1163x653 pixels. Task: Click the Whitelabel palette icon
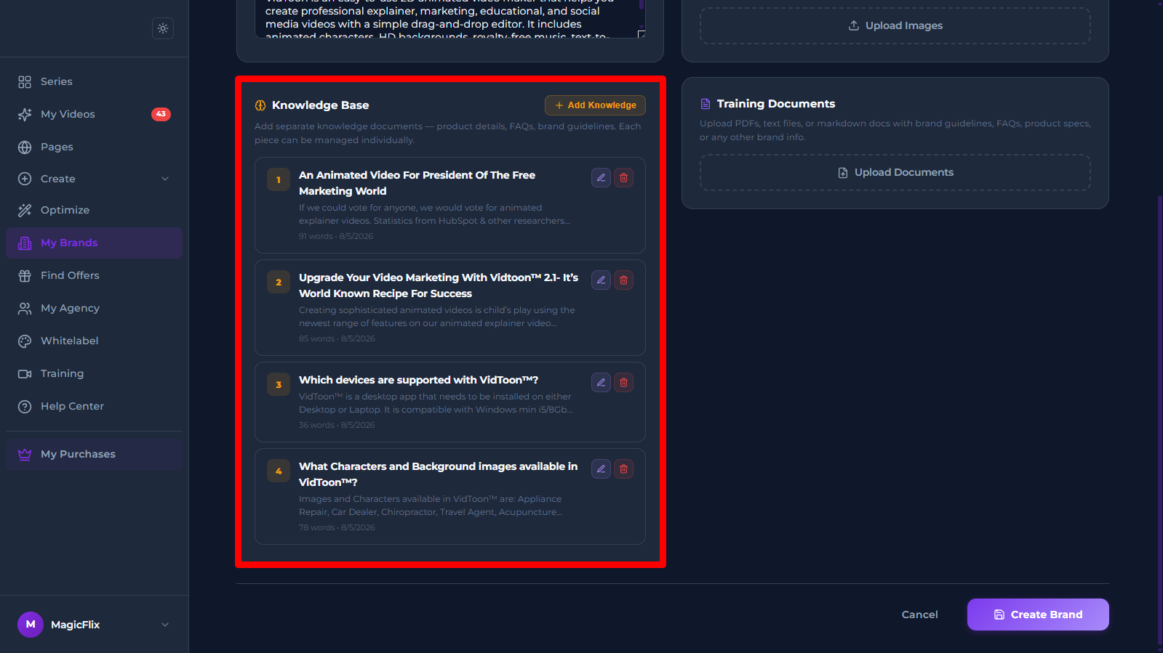pos(25,341)
